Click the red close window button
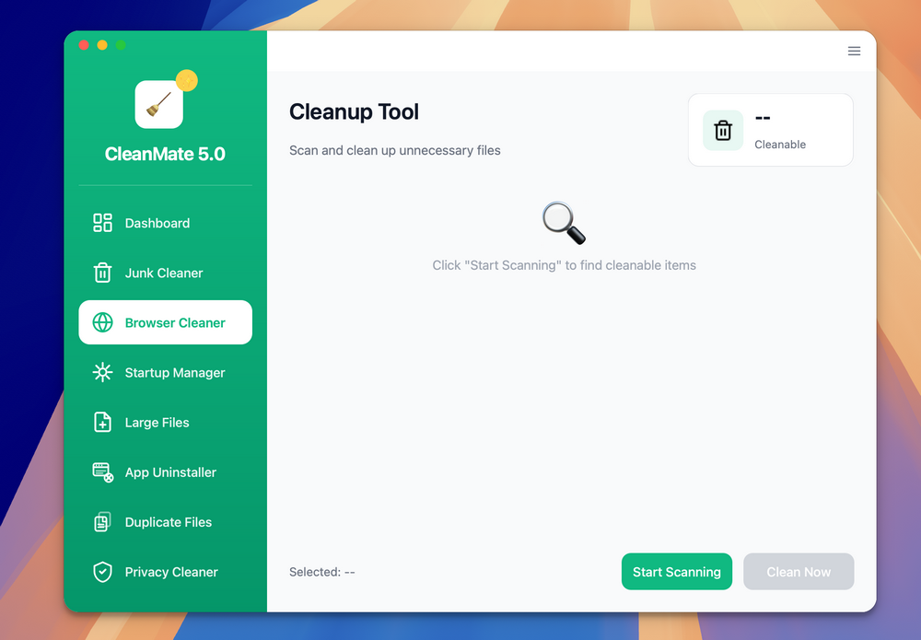This screenshot has width=921, height=640. (x=84, y=45)
